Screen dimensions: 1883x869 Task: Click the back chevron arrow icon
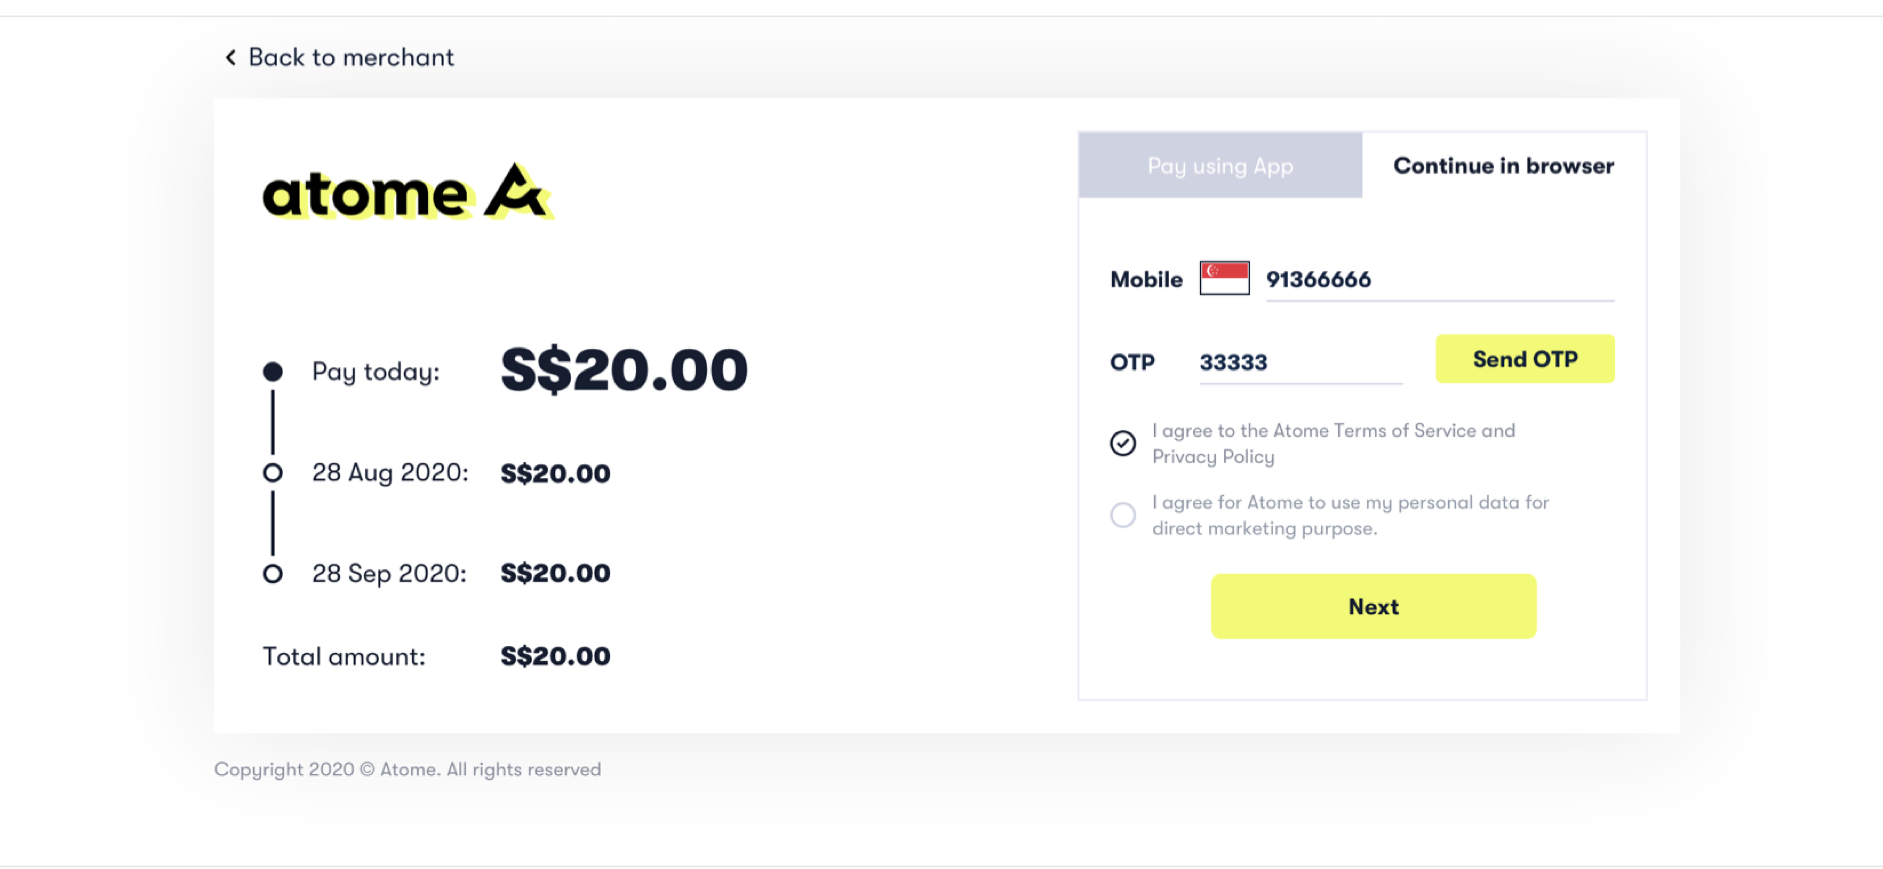[231, 58]
